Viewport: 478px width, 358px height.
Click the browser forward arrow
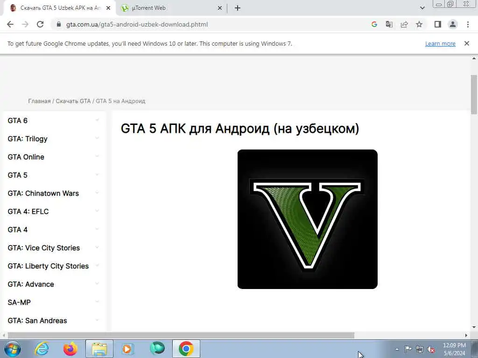tap(25, 24)
